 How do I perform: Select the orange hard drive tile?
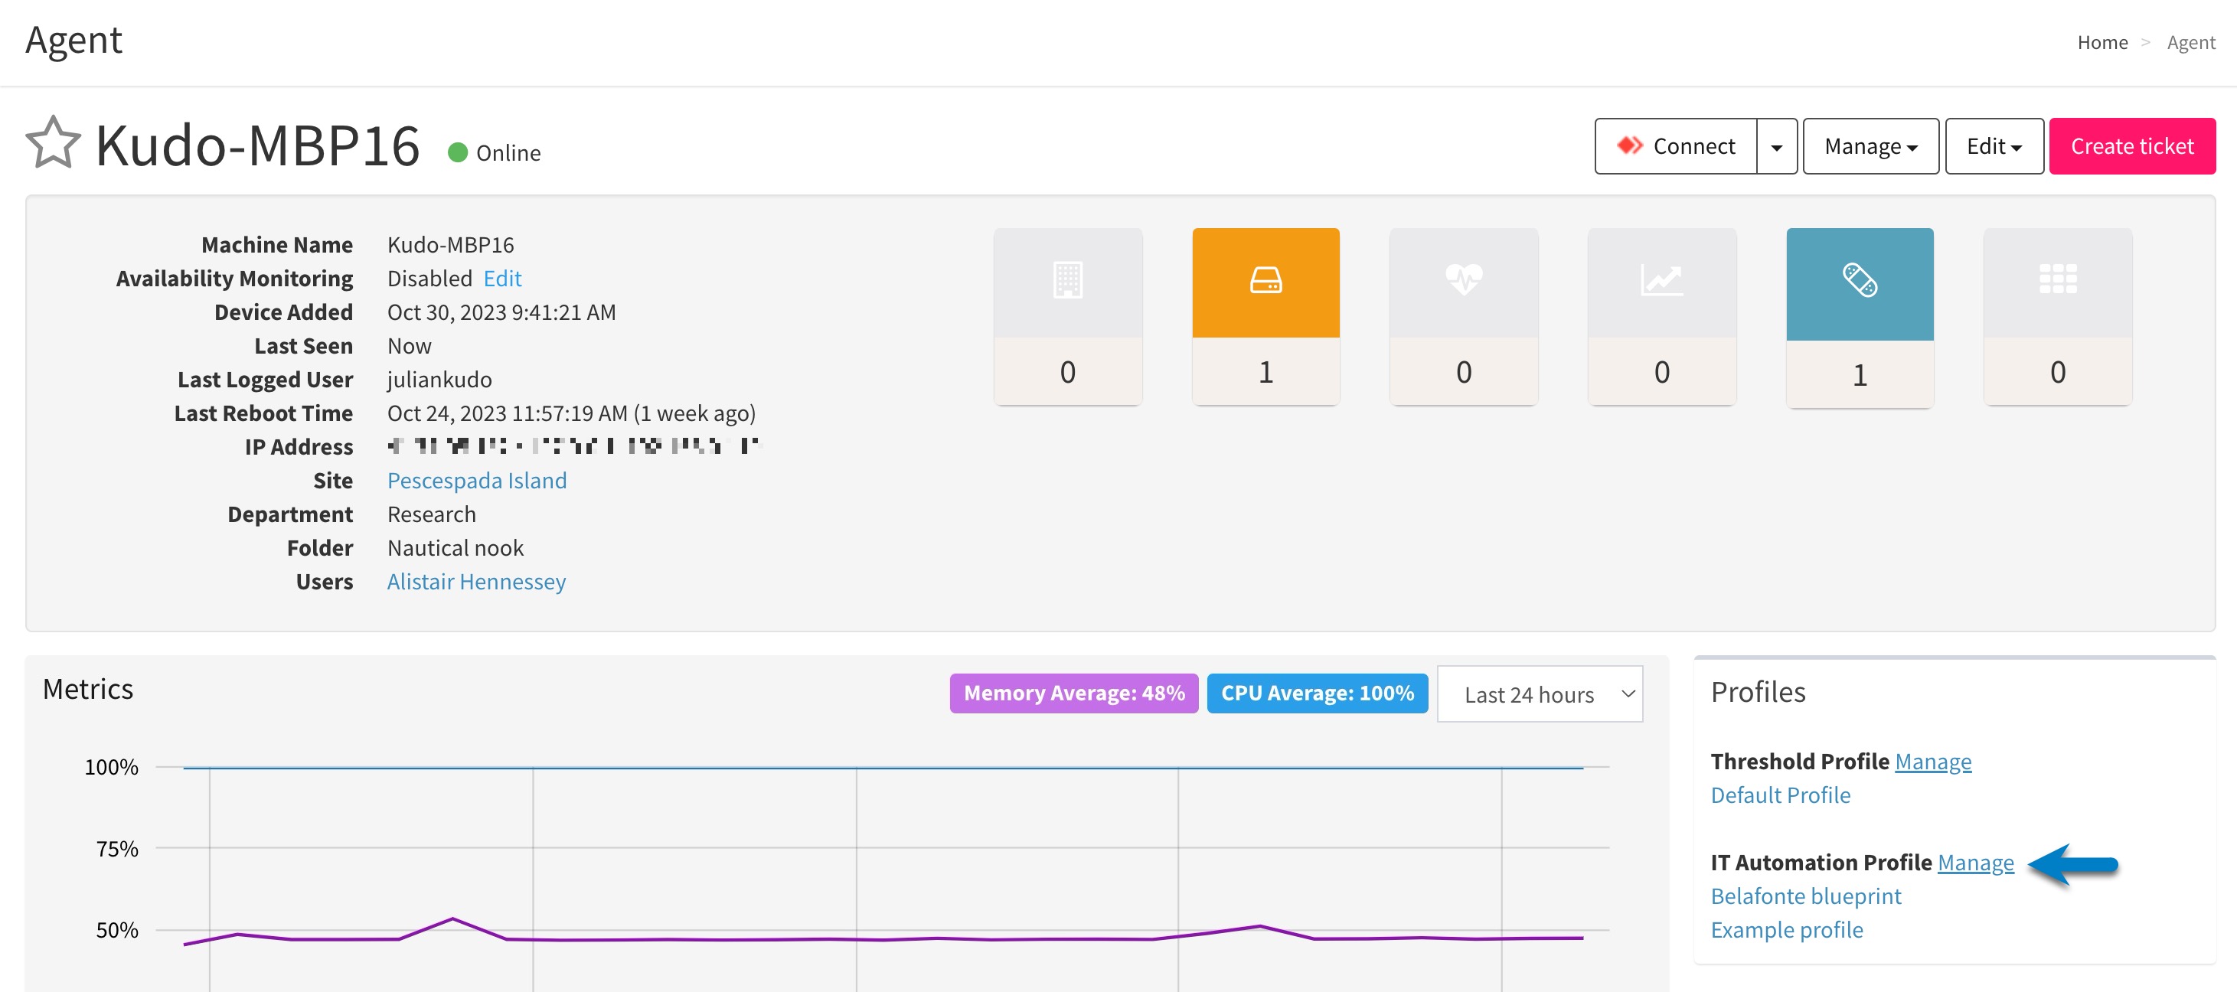[x=1265, y=282]
